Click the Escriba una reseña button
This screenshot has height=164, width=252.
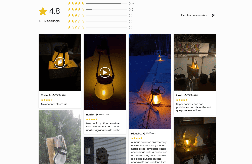tap(194, 15)
